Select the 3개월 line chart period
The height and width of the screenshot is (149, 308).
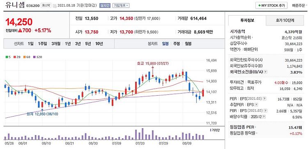pyautogui.click(x=56, y=44)
